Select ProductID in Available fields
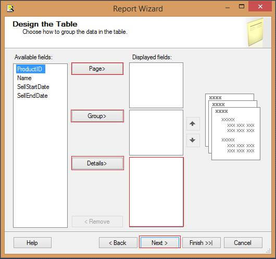The height and width of the screenshot is (259, 276). tap(30, 69)
